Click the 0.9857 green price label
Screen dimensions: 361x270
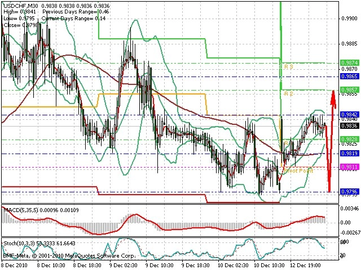[350, 90]
